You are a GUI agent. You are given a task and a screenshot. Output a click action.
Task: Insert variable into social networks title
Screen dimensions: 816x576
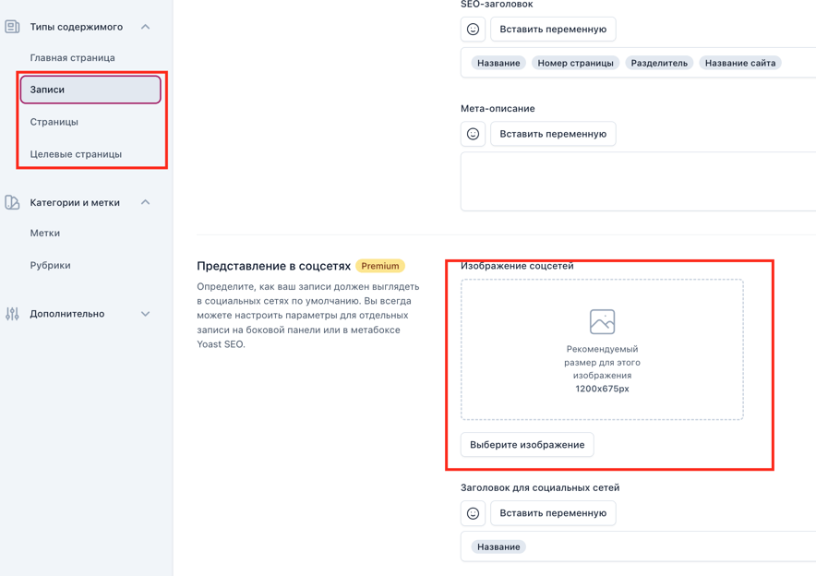click(x=553, y=513)
